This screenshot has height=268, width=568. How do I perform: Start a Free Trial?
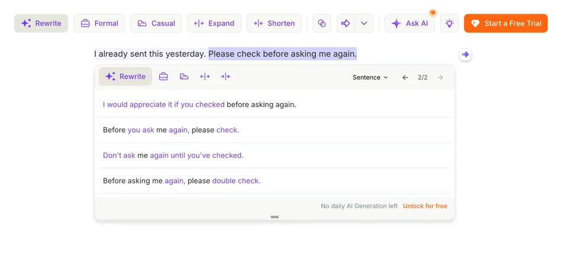point(506,23)
